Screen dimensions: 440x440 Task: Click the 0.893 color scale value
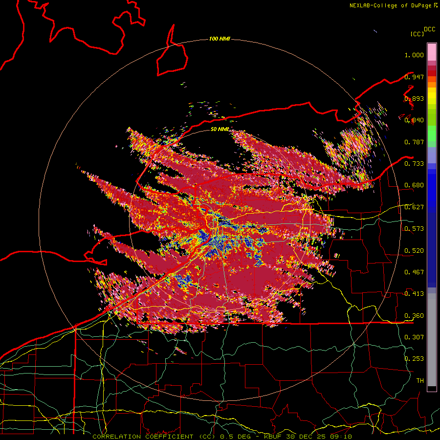pyautogui.click(x=414, y=98)
